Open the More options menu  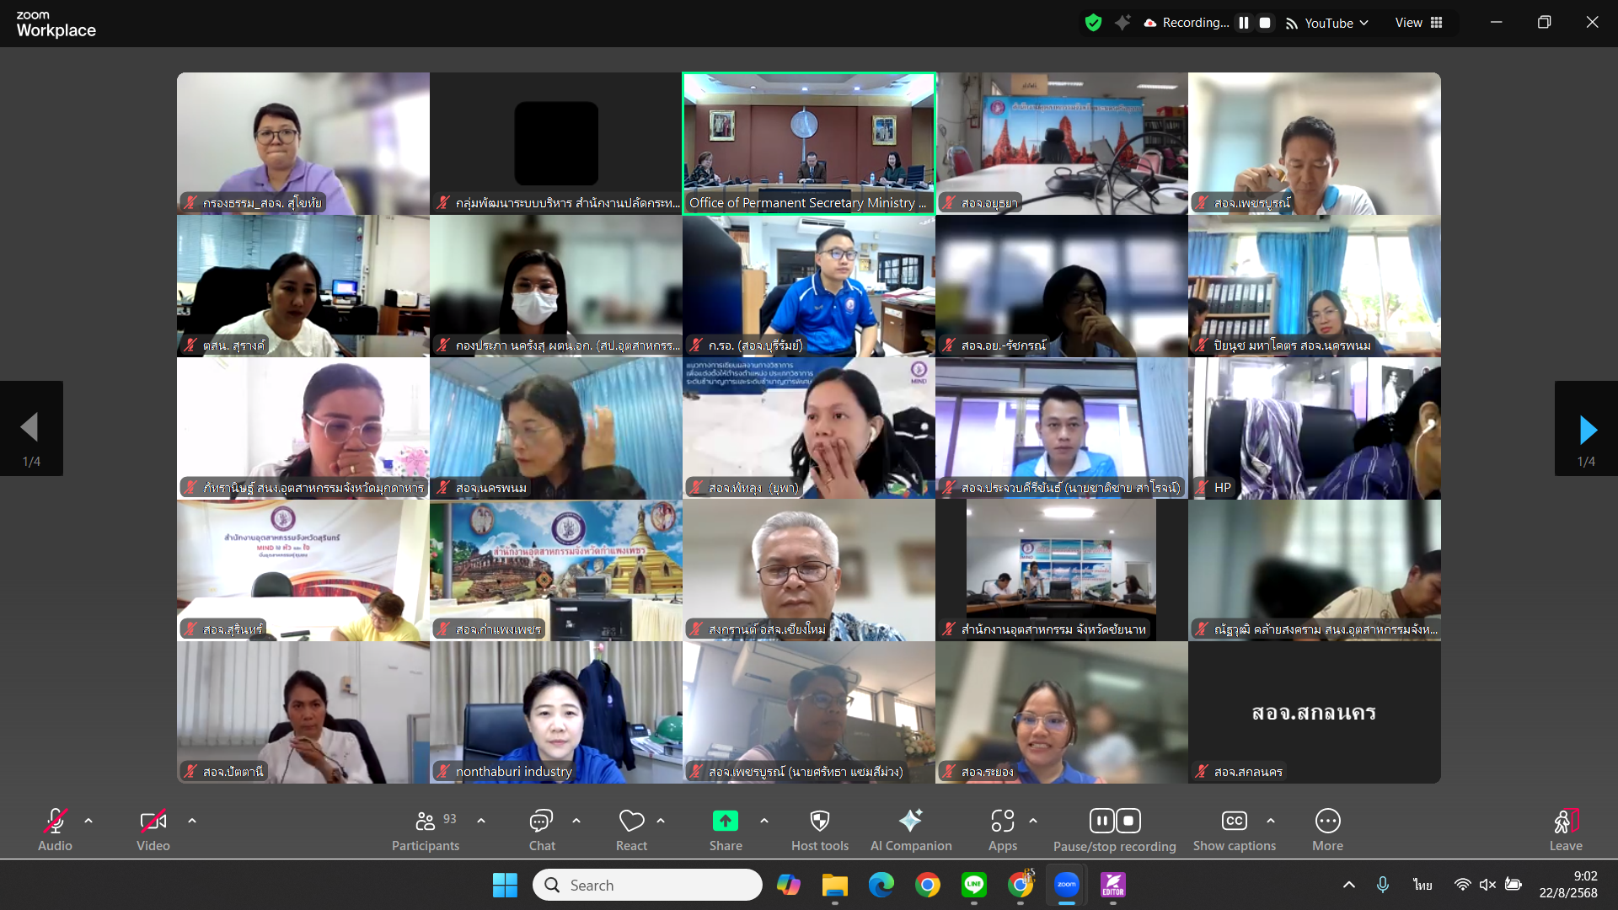[x=1327, y=822]
